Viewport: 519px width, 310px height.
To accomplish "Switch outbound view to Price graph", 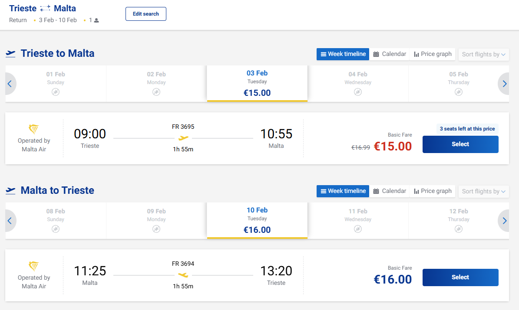I will [433, 54].
